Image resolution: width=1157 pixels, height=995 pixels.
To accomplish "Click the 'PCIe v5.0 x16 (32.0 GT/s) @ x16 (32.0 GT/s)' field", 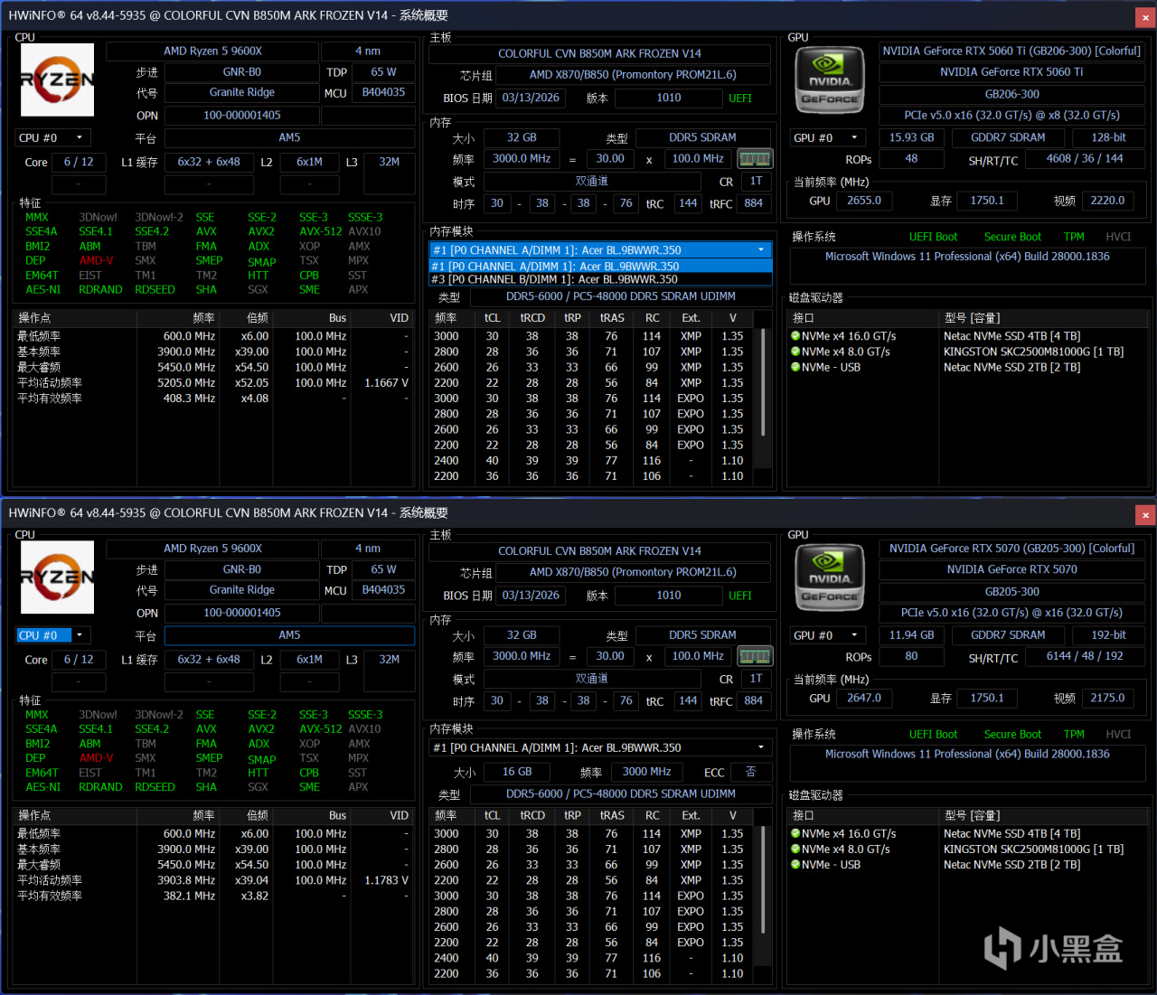I will pos(1011,613).
